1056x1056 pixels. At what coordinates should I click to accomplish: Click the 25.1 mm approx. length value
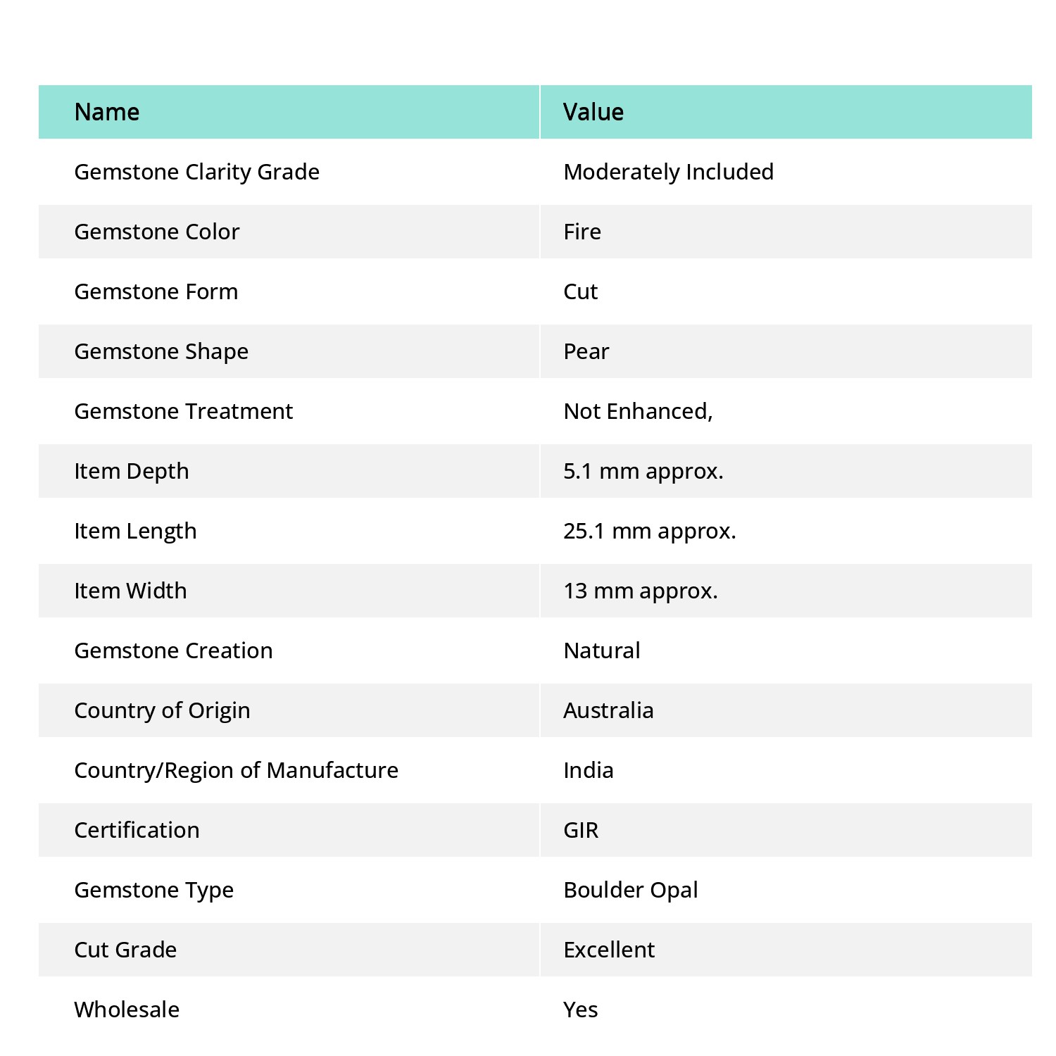click(x=650, y=531)
